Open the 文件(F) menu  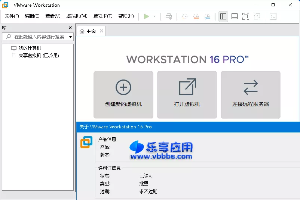pyautogui.click(x=12, y=16)
